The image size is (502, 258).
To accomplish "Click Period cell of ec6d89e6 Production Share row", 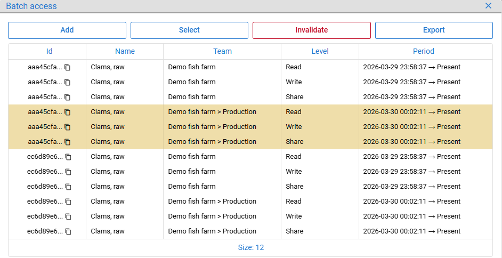I will (x=425, y=231).
